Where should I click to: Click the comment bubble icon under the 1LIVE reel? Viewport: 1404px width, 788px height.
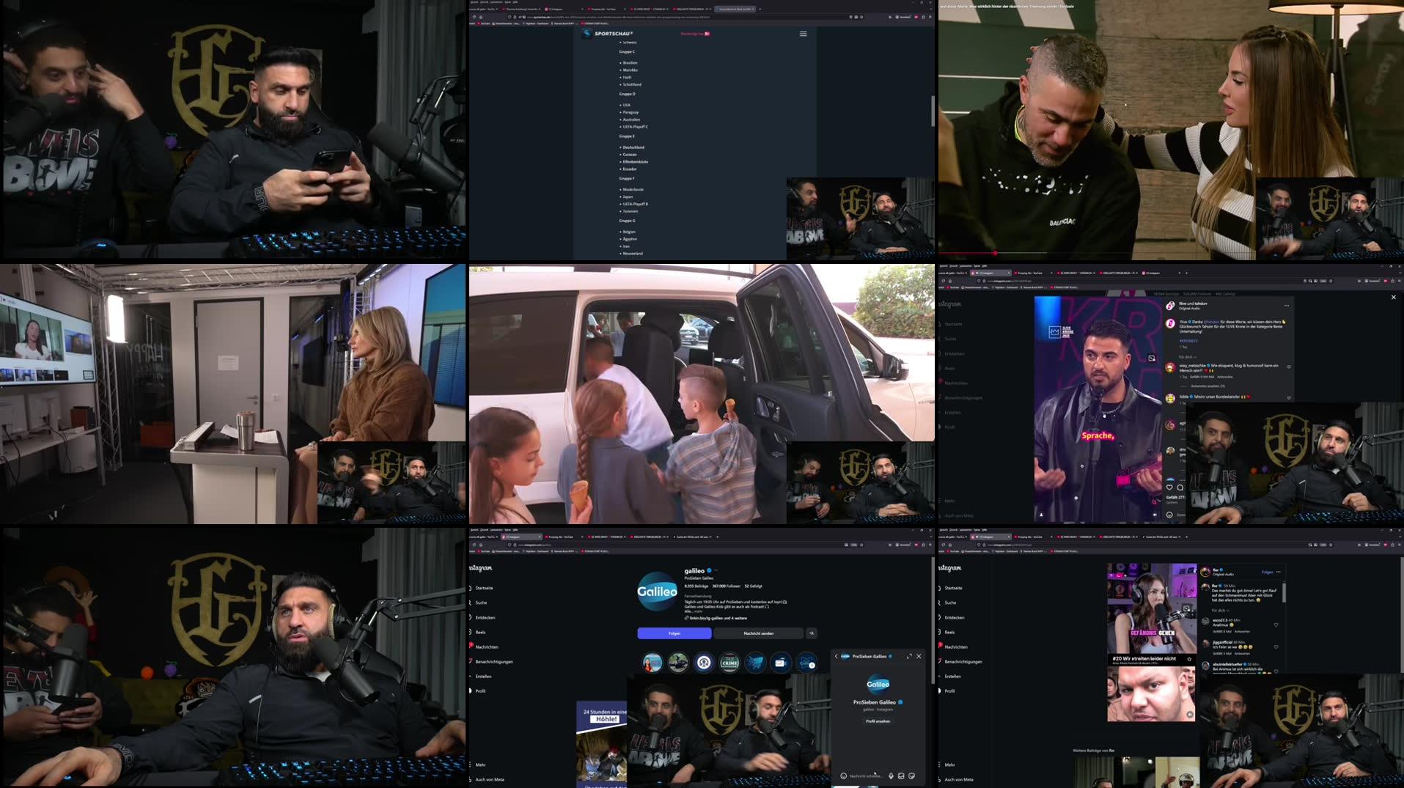1180,487
